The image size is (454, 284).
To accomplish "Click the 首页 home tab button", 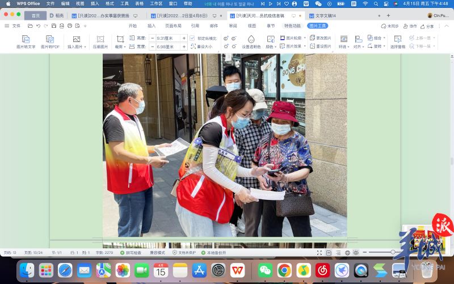I will click(35, 16).
